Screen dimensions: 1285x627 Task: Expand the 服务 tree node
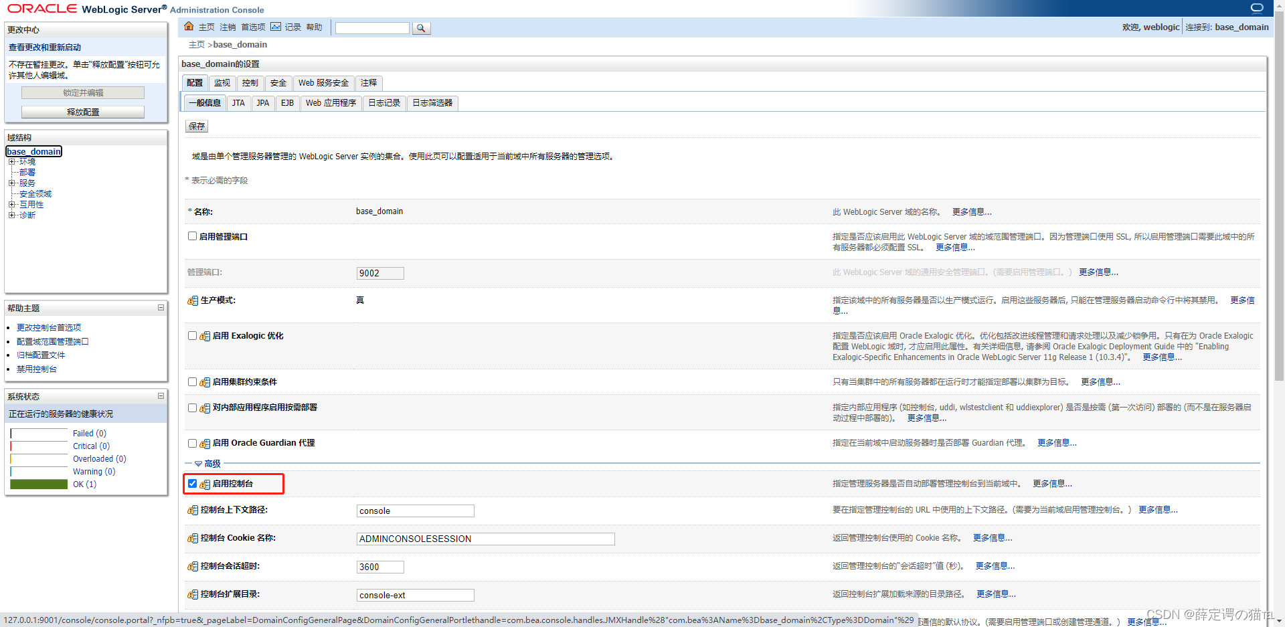[x=11, y=183]
